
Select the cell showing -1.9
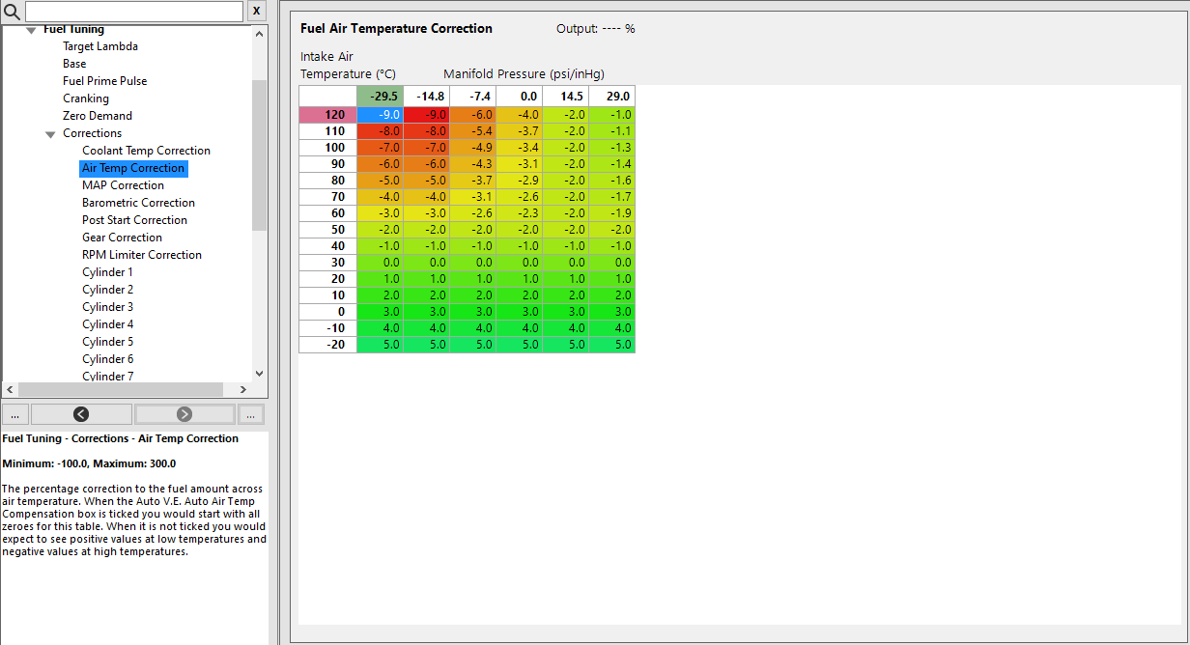tap(612, 212)
